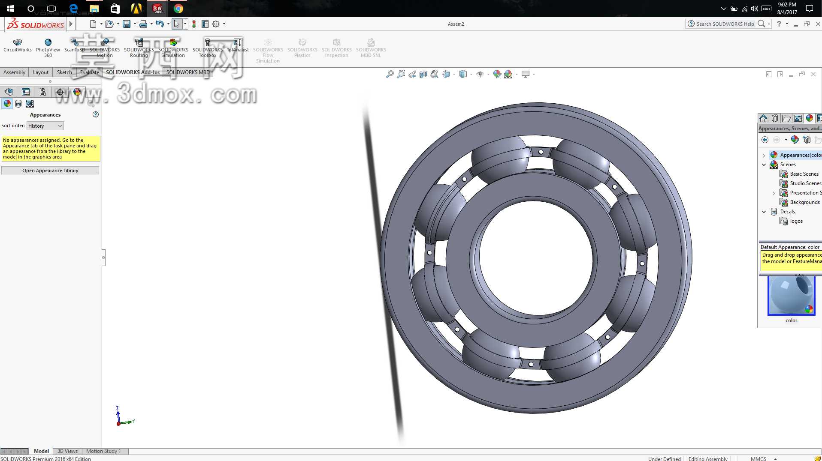
Task: Activate SOLIDWORKS Routing add-in
Action: [x=139, y=48]
